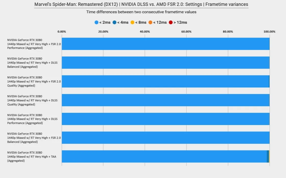Click the FSR 2.0 Performance row label
Screen dimensions: 286x178
(34, 44)
